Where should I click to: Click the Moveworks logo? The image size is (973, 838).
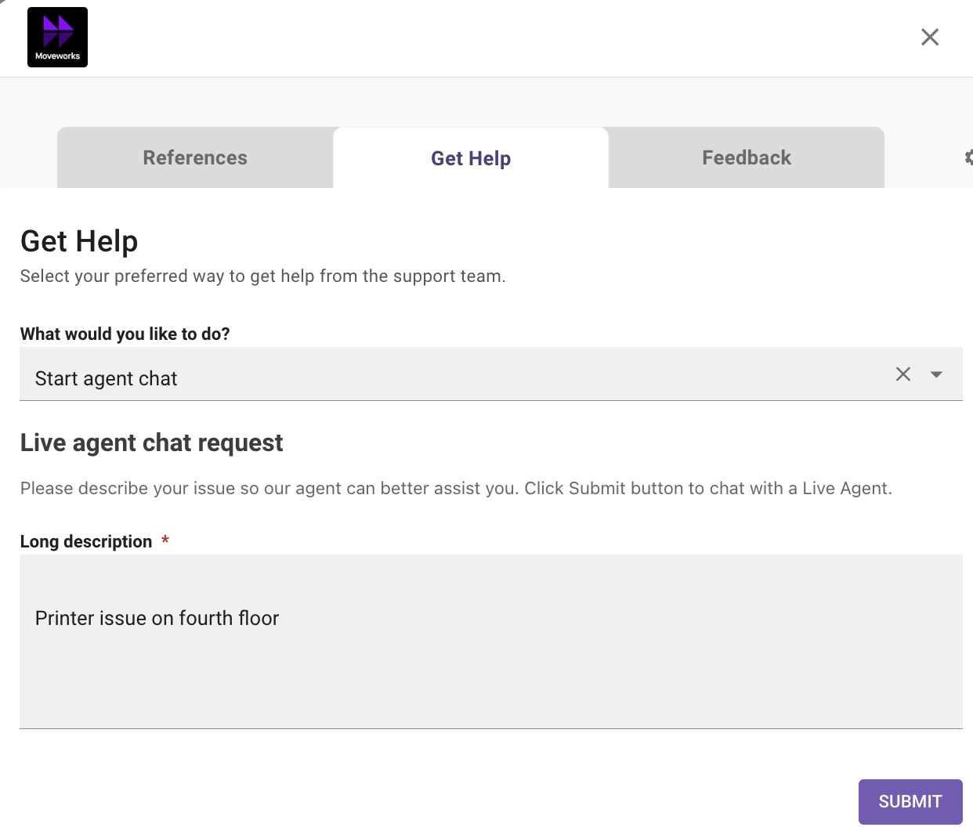[x=57, y=38]
